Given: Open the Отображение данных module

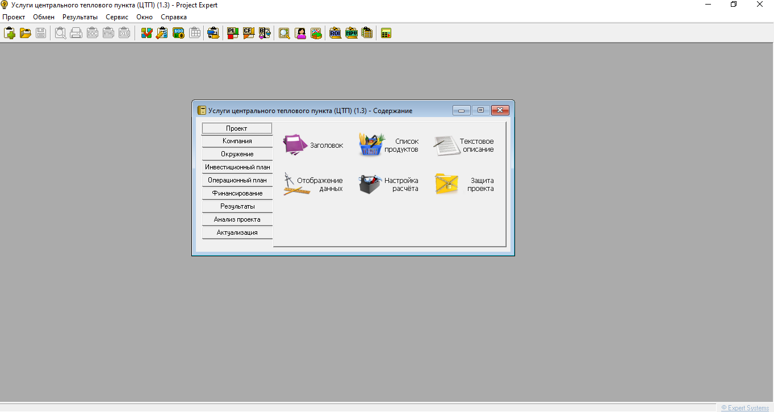Looking at the screenshot, I should pos(313,184).
